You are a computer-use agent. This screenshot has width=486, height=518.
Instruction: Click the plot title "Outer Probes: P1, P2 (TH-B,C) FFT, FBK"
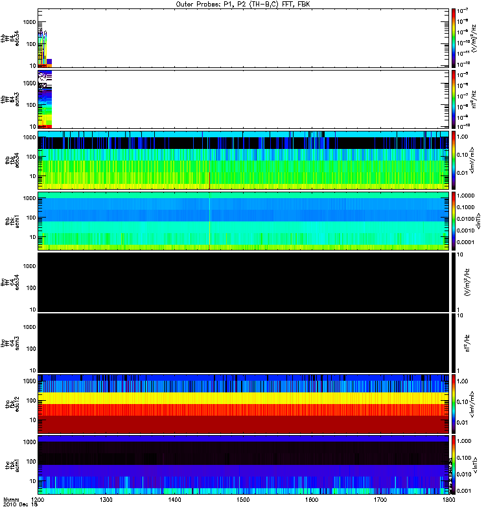point(243,5)
